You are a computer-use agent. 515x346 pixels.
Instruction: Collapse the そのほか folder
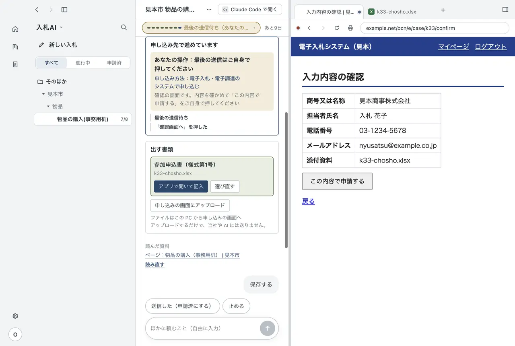point(52,82)
